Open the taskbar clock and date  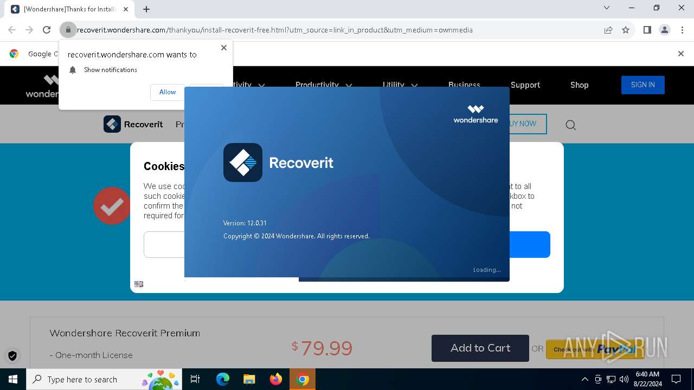click(x=647, y=379)
